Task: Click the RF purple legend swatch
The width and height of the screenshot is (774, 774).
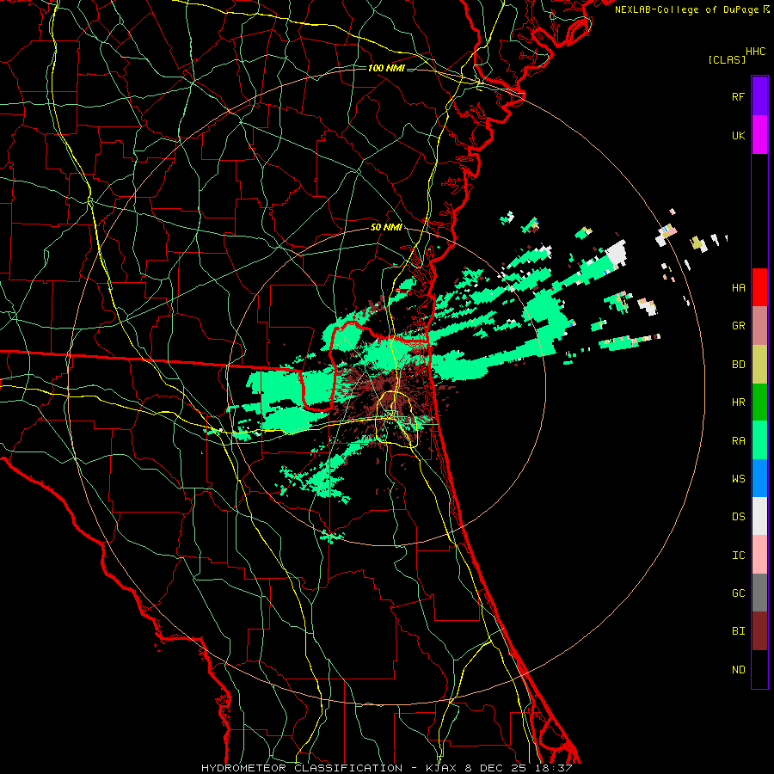Action: point(759,96)
